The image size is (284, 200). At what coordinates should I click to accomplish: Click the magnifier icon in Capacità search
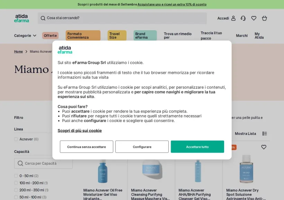click(x=20, y=163)
